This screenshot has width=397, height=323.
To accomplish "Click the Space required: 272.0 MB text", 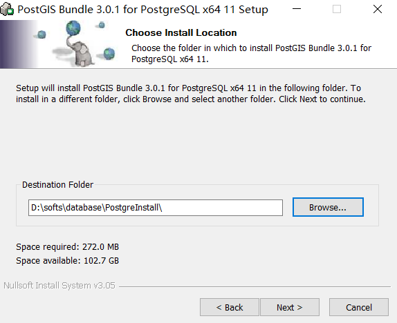I will pyautogui.click(x=67, y=246).
